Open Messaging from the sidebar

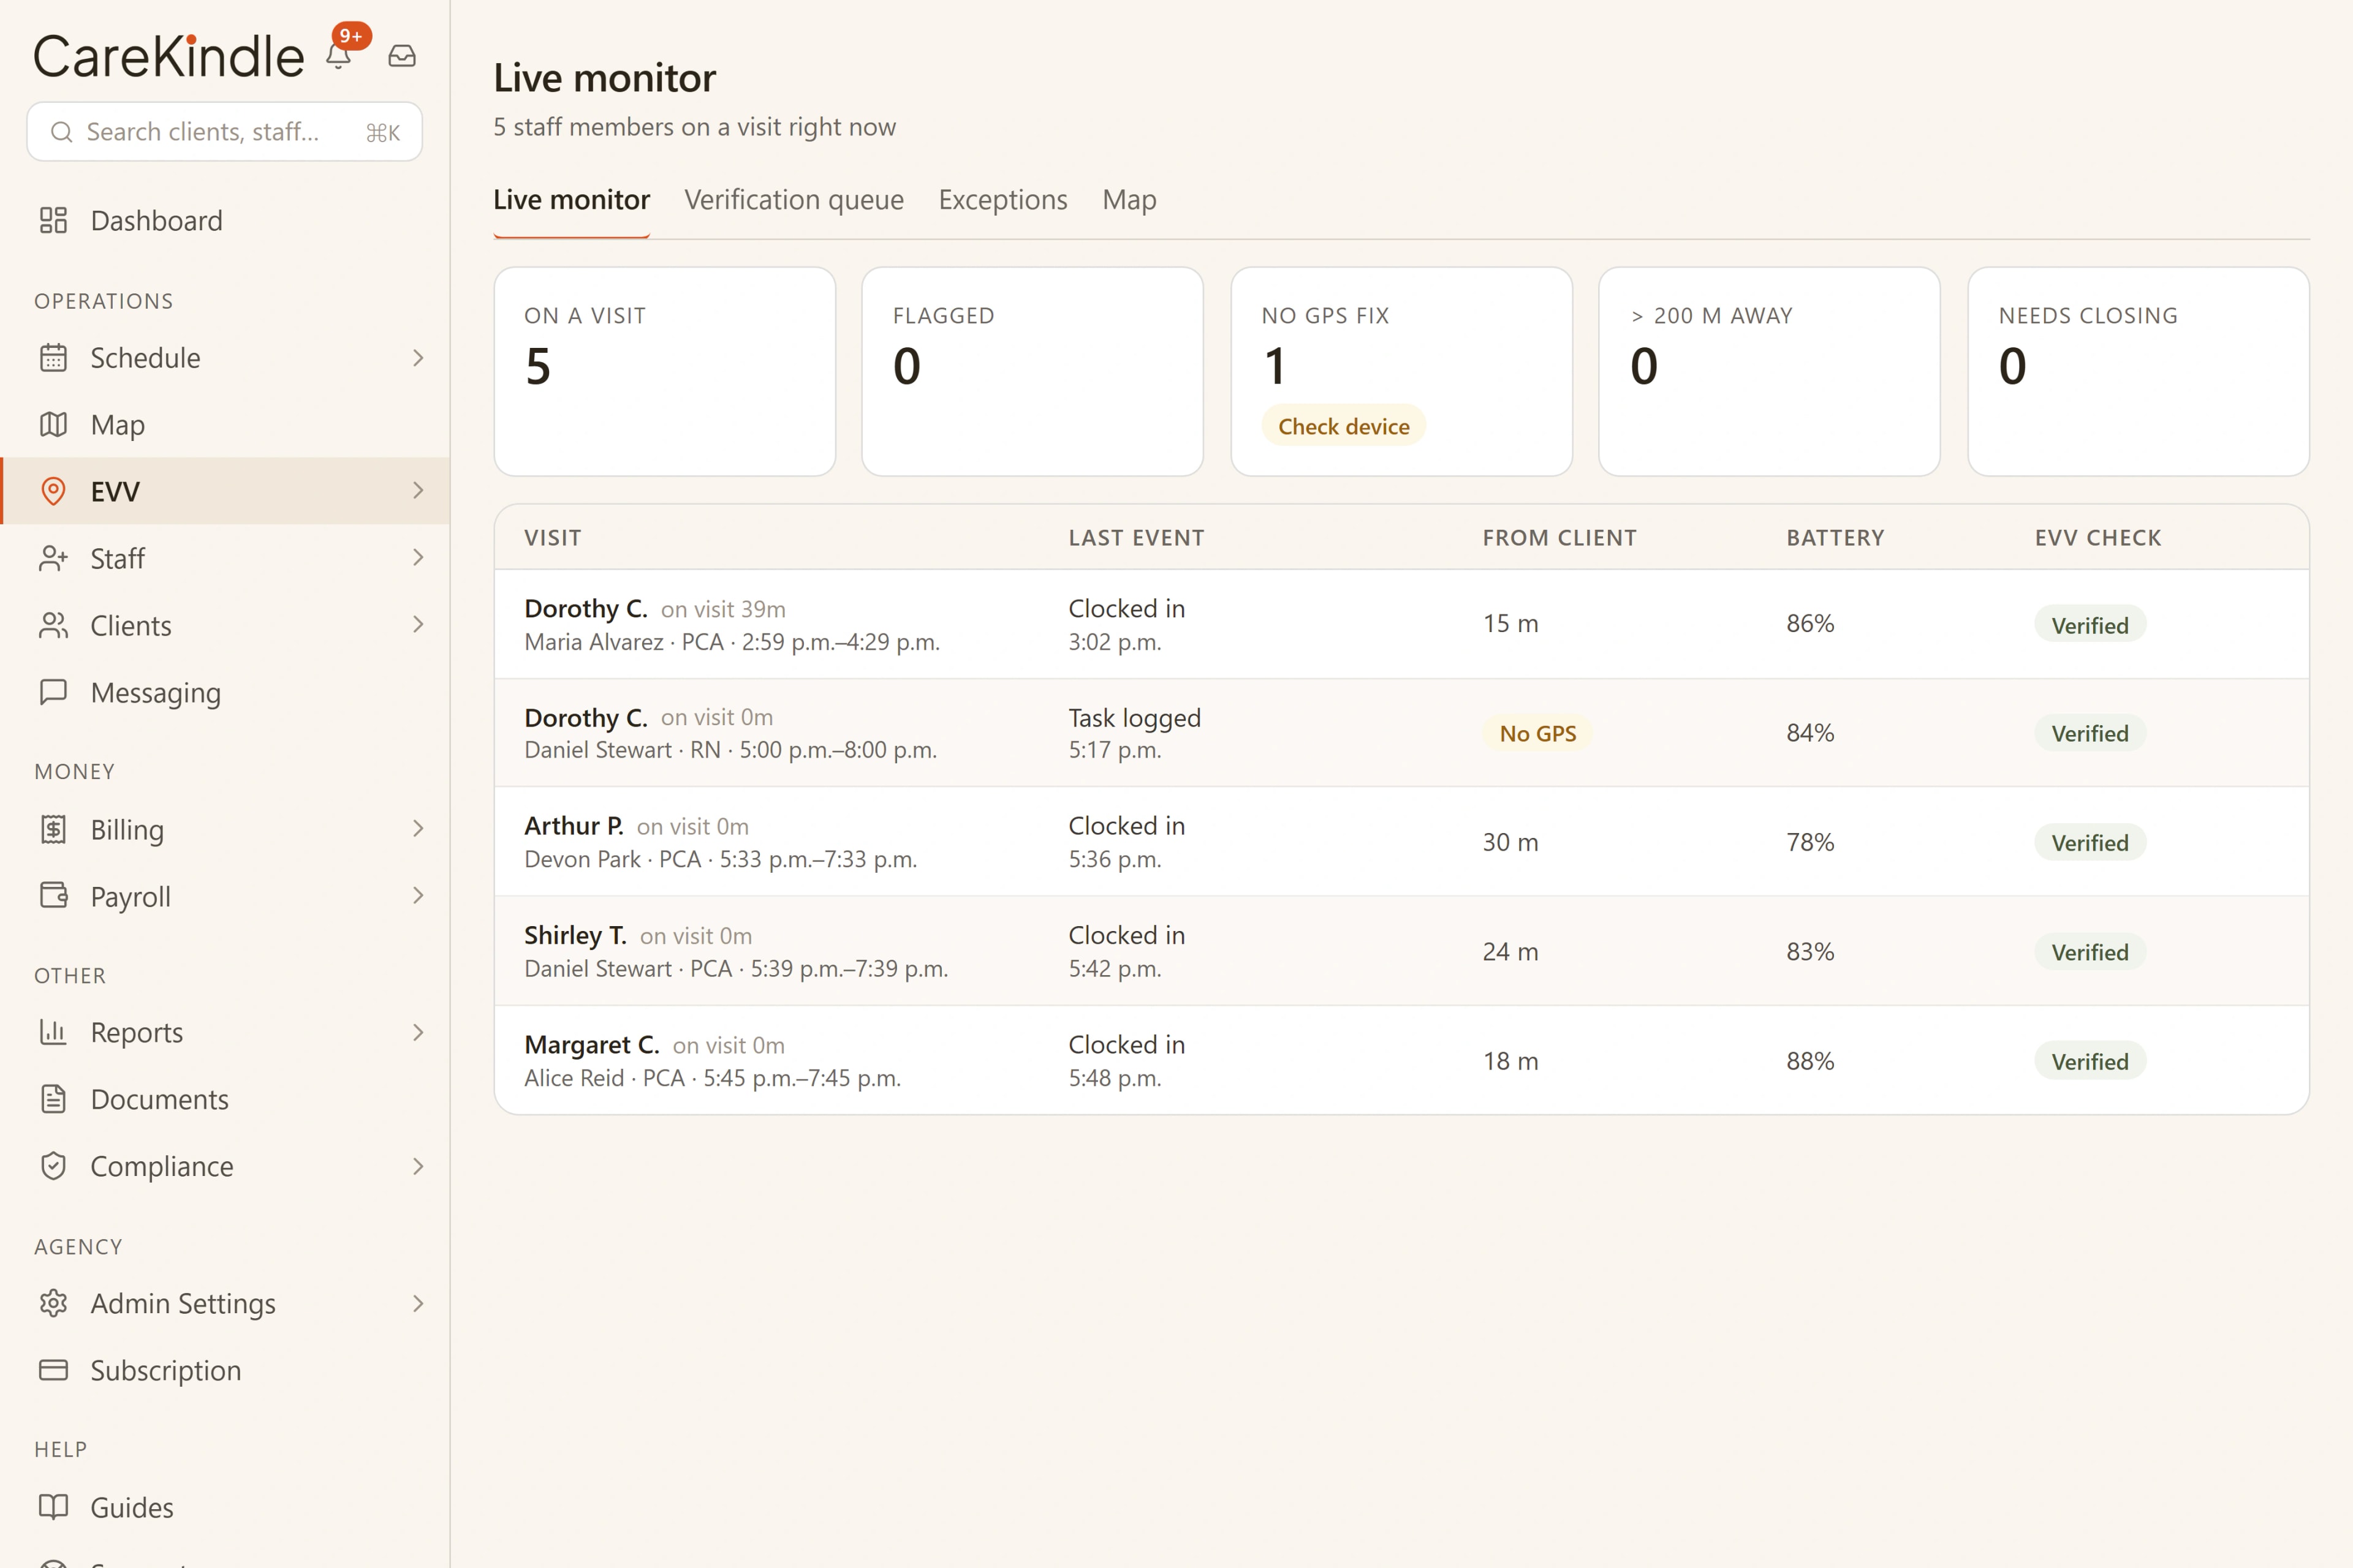pyautogui.click(x=225, y=692)
